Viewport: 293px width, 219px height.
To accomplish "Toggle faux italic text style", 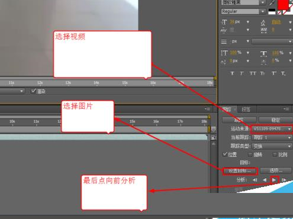I will click(x=242, y=73).
